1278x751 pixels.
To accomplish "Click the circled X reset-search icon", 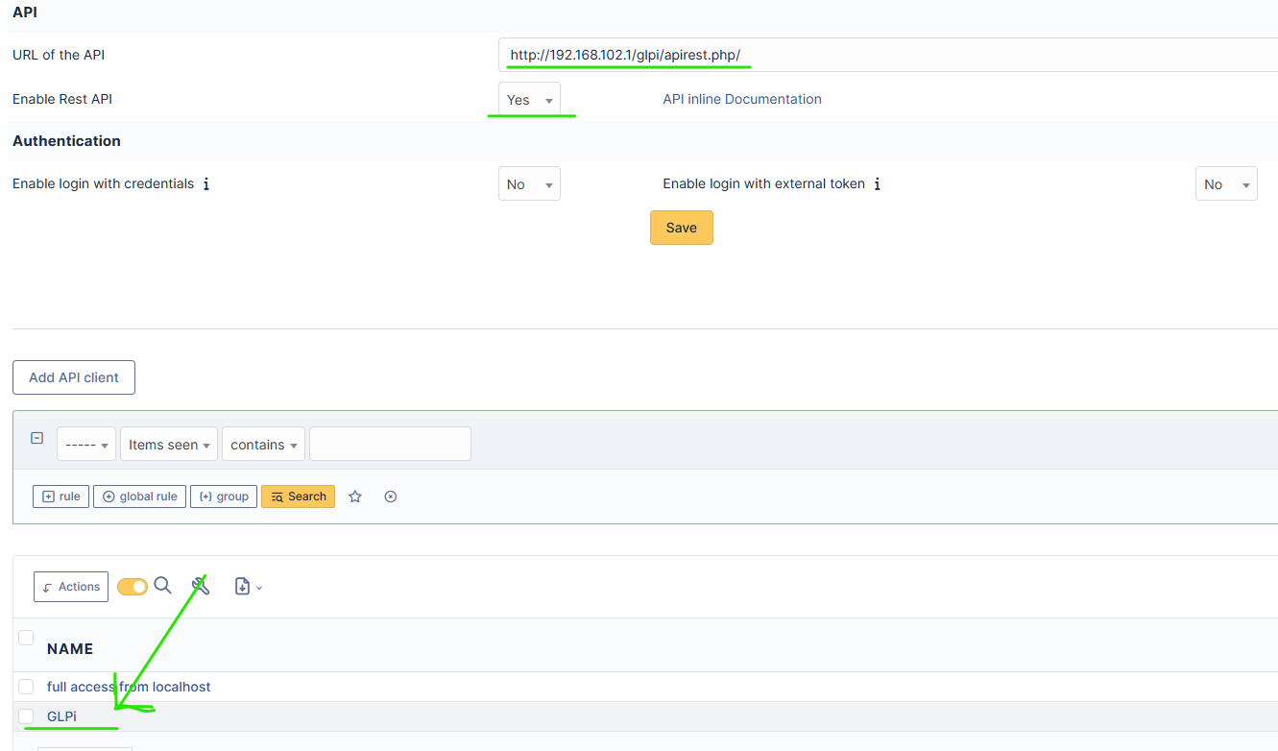I will coord(391,497).
